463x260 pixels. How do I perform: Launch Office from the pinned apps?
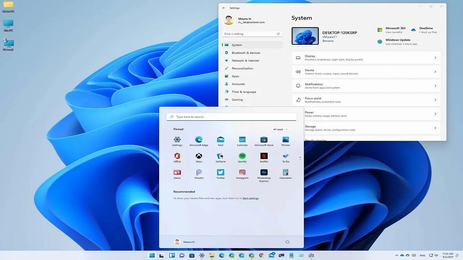pyautogui.click(x=177, y=157)
